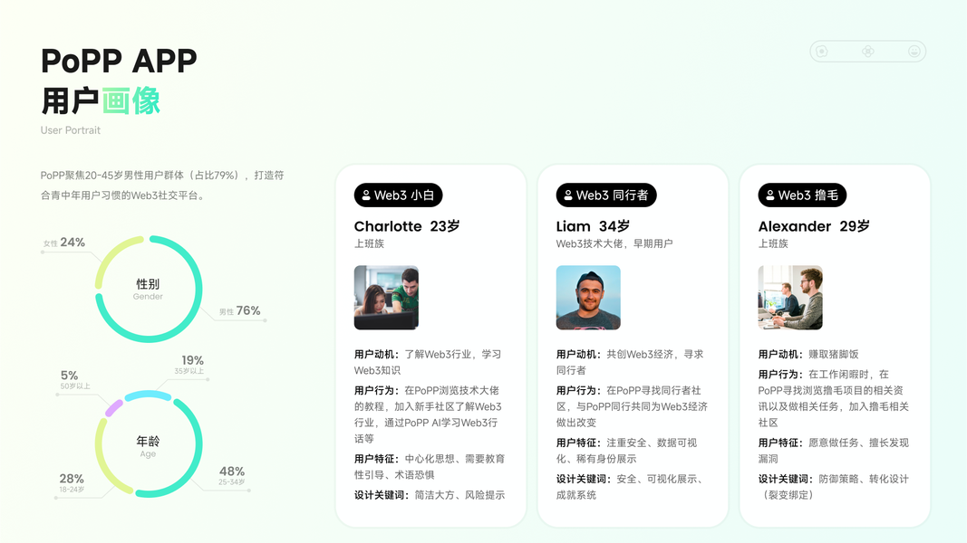Click the PoPP聚焦20-45岁男性用户群体 paragraph
967x543 pixels.
click(x=162, y=186)
